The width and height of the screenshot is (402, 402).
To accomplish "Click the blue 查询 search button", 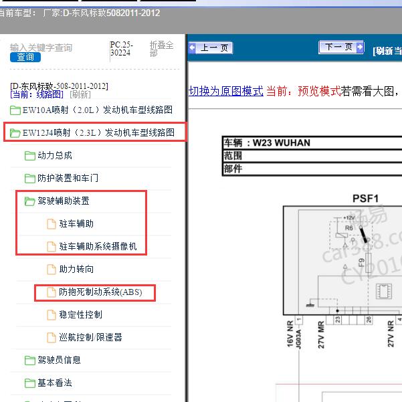I will tap(25, 57).
